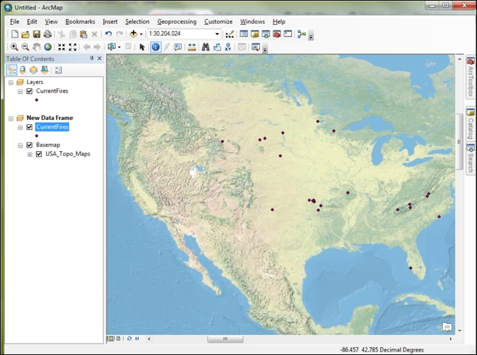Screen dimensions: 477x355
Task: Select the Identify tool
Action: pos(155,47)
